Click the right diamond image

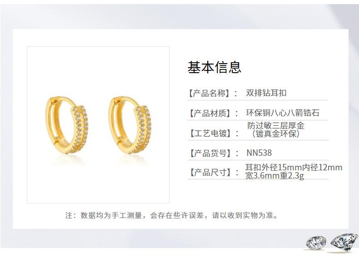coord(344,243)
